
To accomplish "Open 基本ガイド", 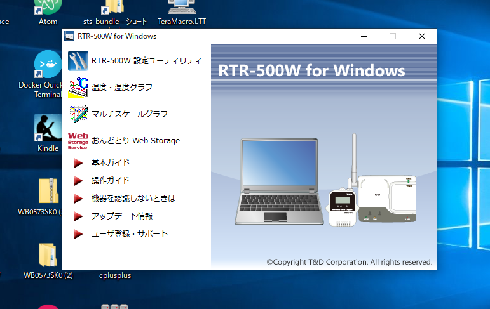I will 111,162.
